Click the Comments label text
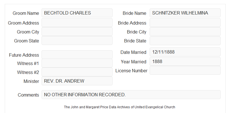Screen dimensions: 226x113 pyautogui.click(x=28, y=95)
